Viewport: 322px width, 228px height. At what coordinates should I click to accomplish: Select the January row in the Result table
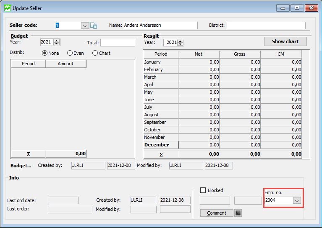(223, 62)
